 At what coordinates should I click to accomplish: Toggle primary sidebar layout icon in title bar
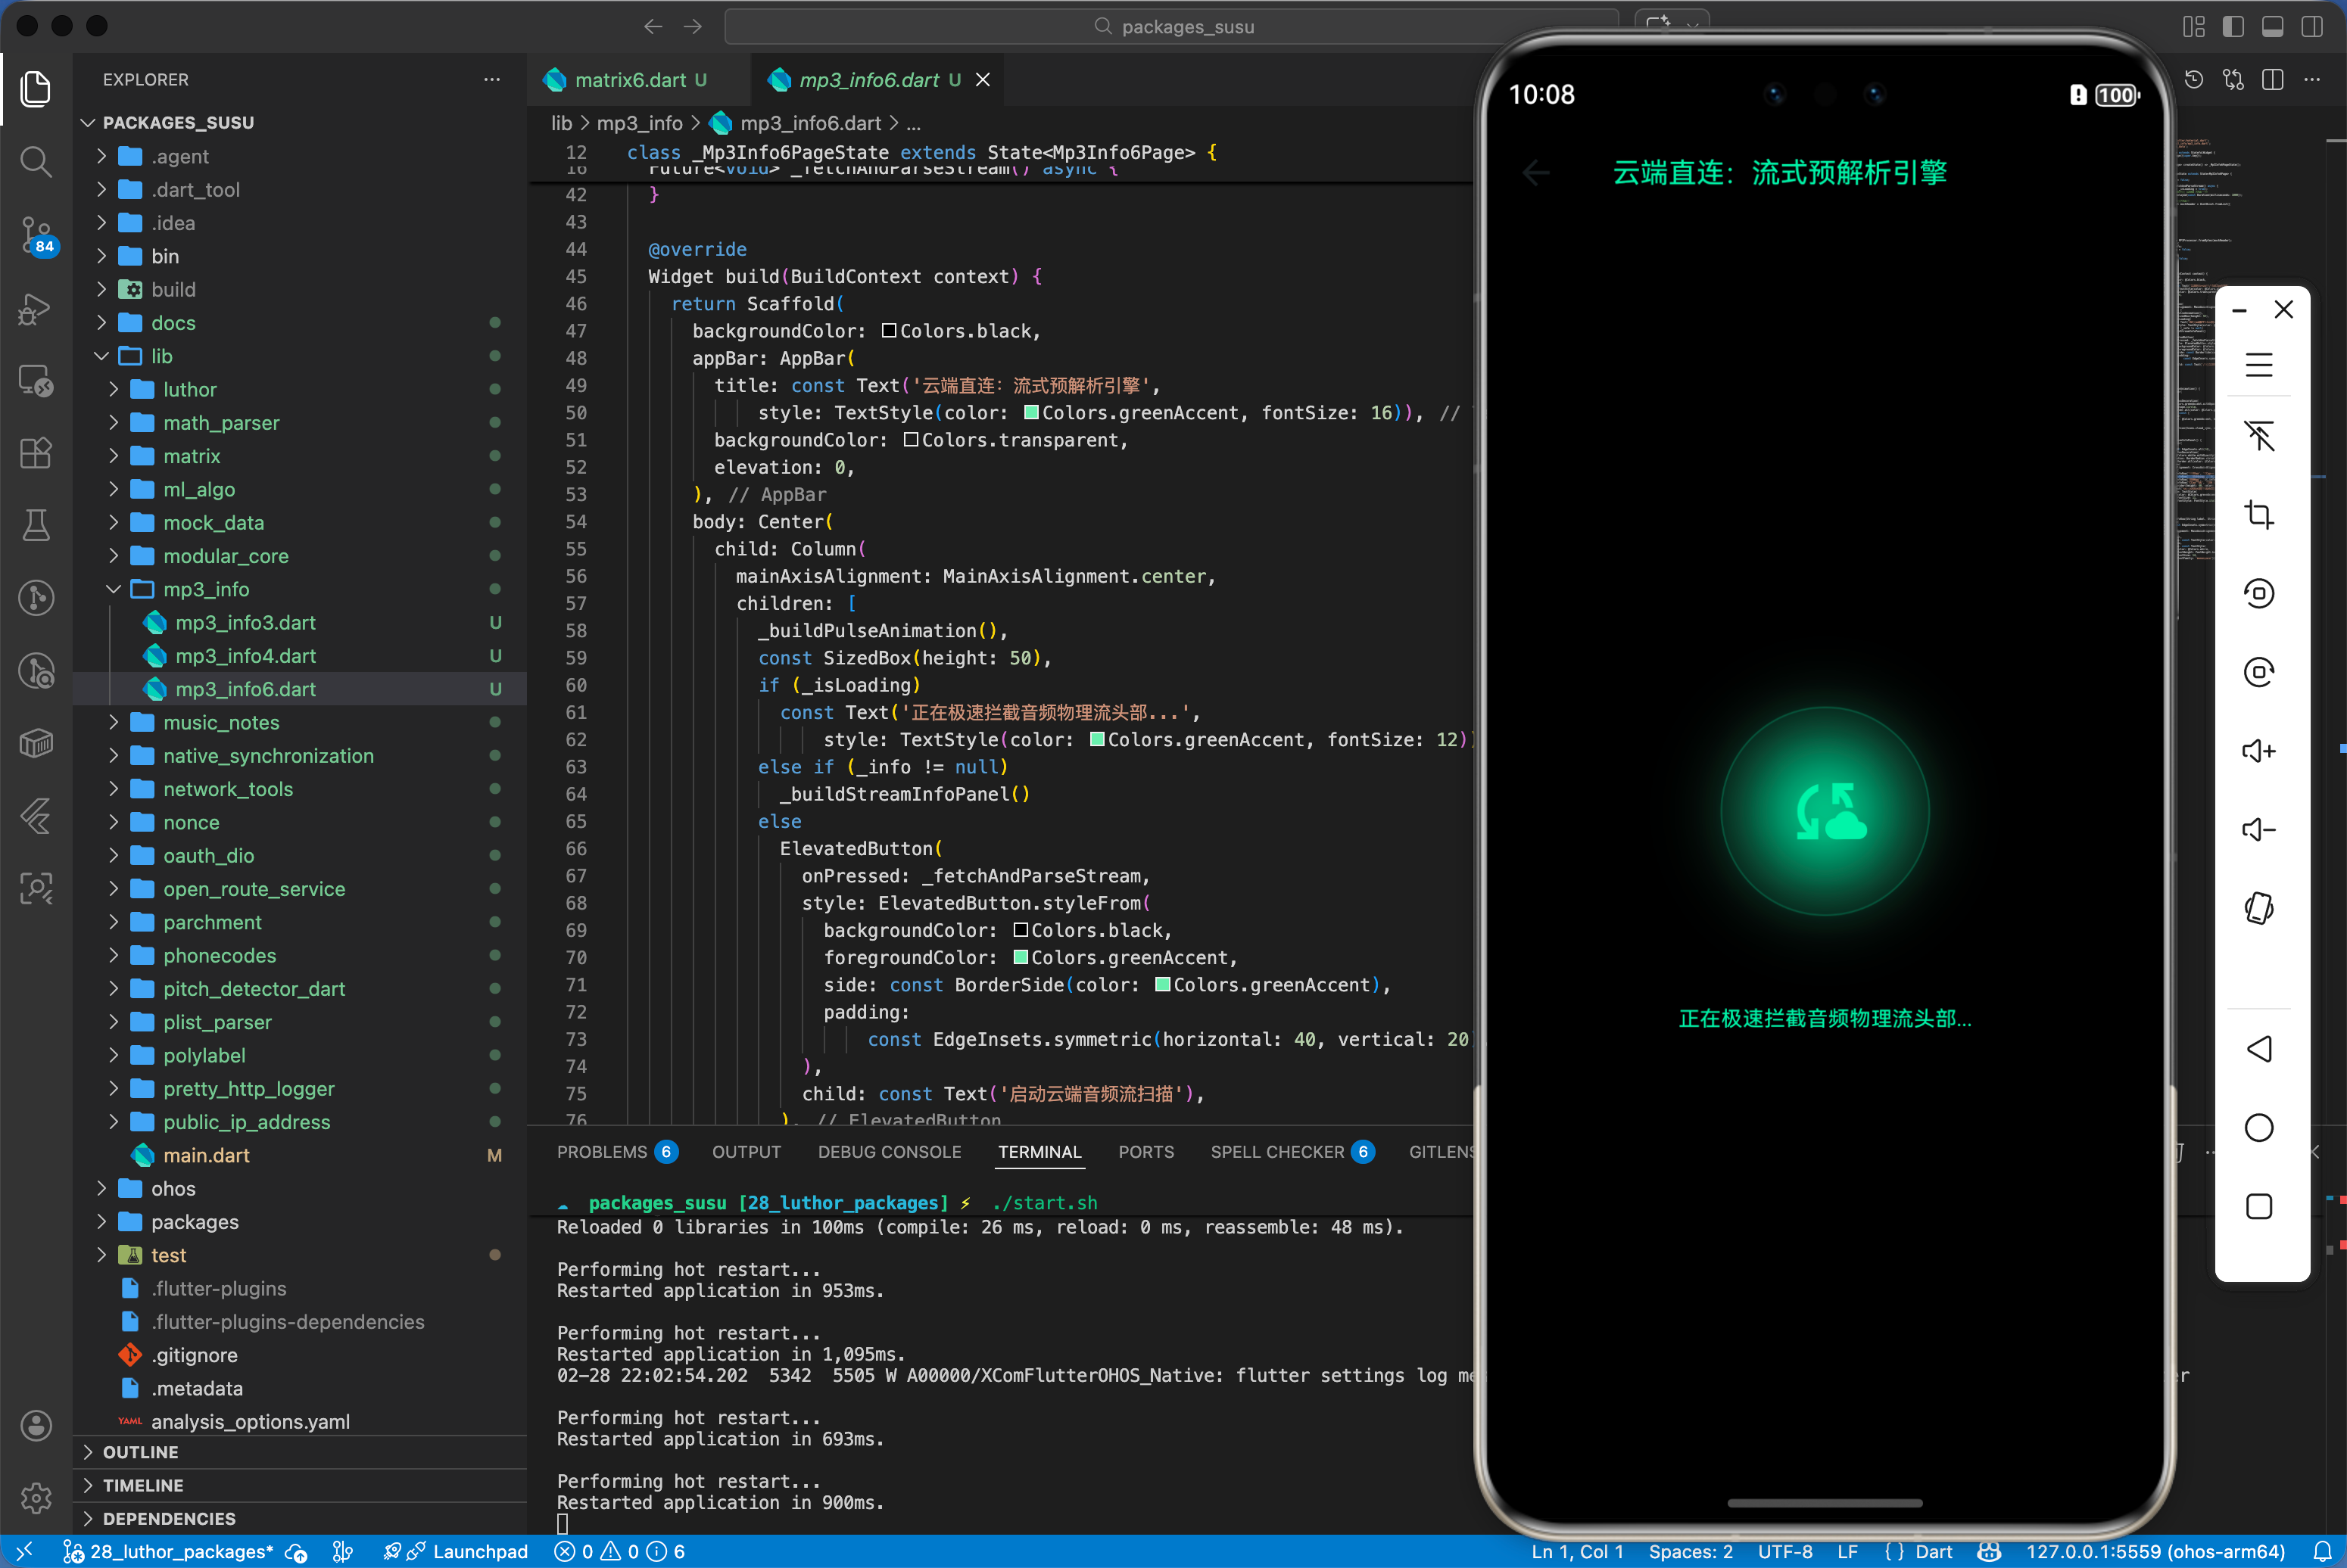click(x=2233, y=27)
